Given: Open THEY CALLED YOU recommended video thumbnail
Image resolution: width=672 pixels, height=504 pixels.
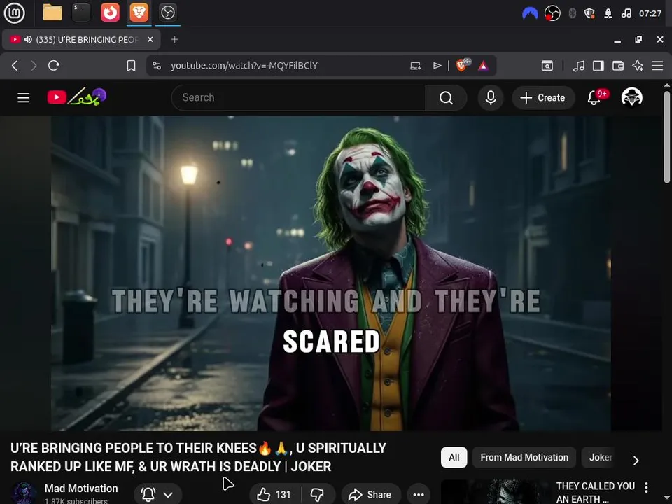Looking at the screenshot, I should [x=496, y=492].
